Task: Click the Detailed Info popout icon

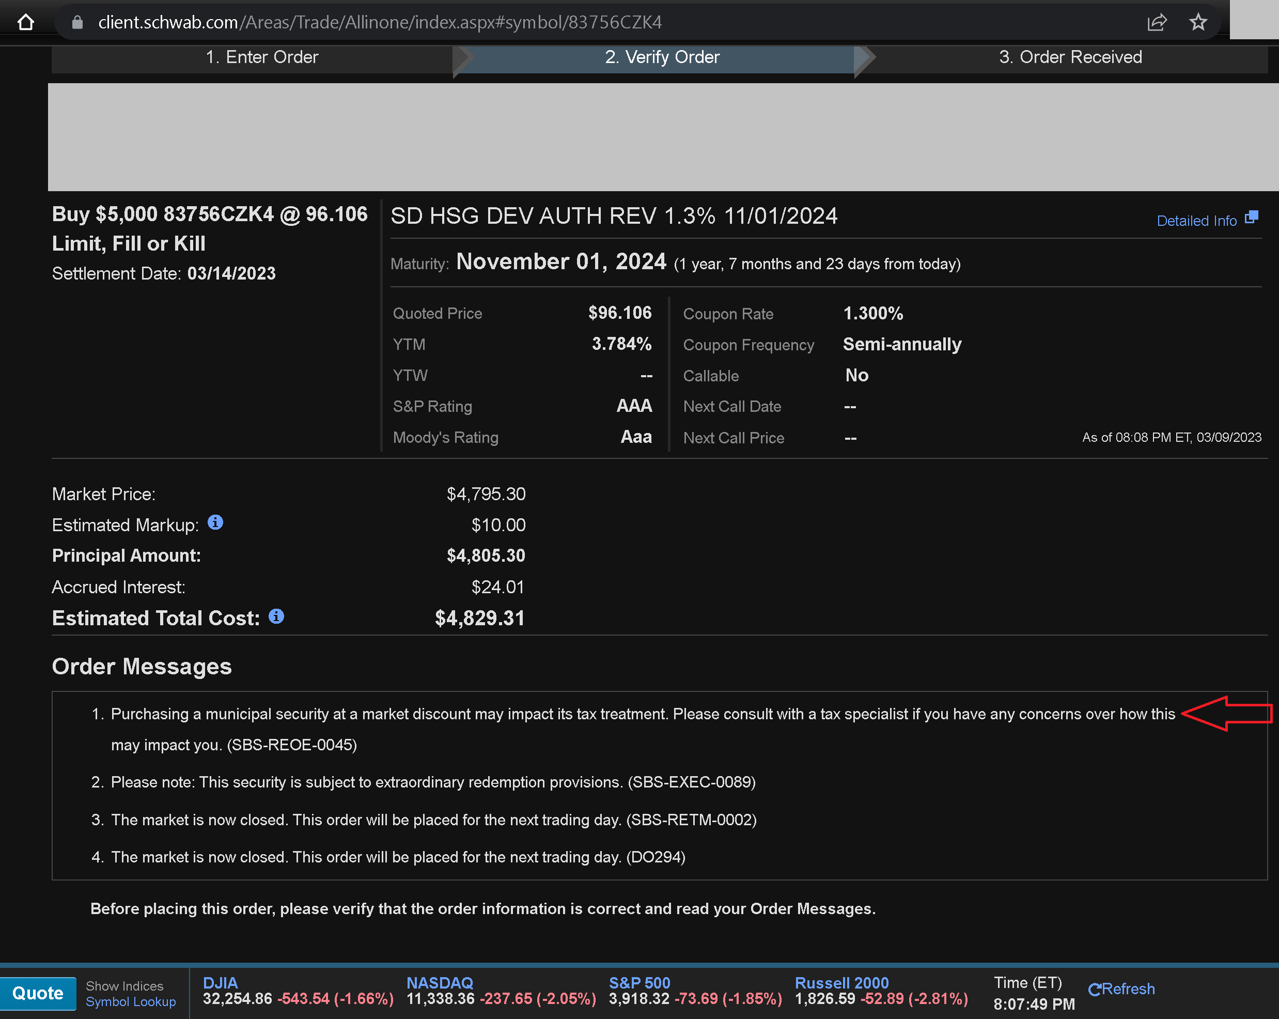Action: 1252,217
